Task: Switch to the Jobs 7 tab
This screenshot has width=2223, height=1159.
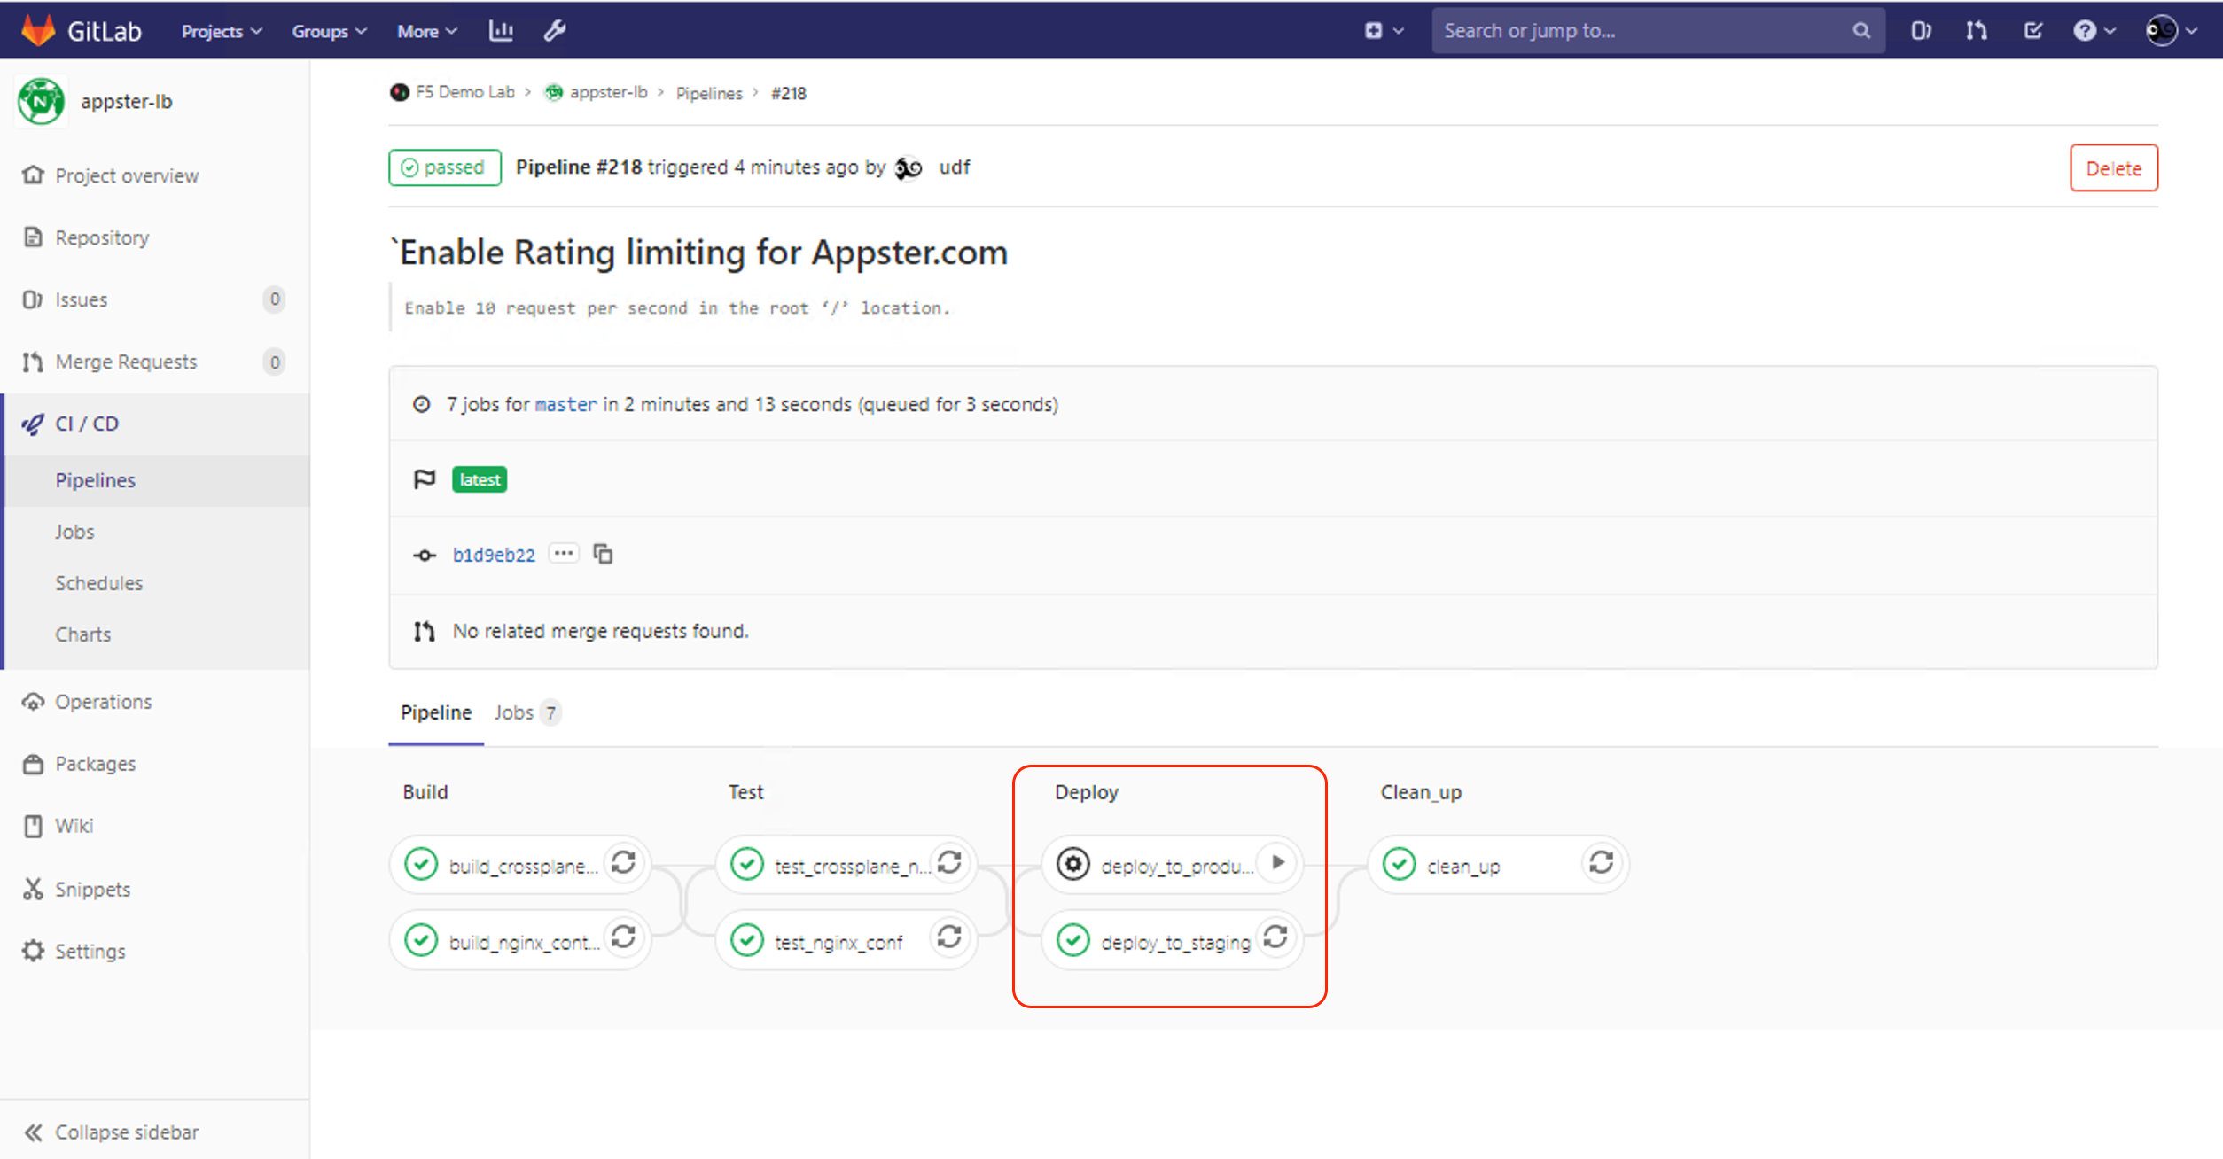Action: [526, 712]
